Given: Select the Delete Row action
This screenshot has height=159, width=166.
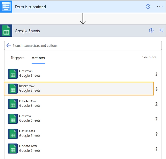Looking at the screenshot, I should point(79,104).
